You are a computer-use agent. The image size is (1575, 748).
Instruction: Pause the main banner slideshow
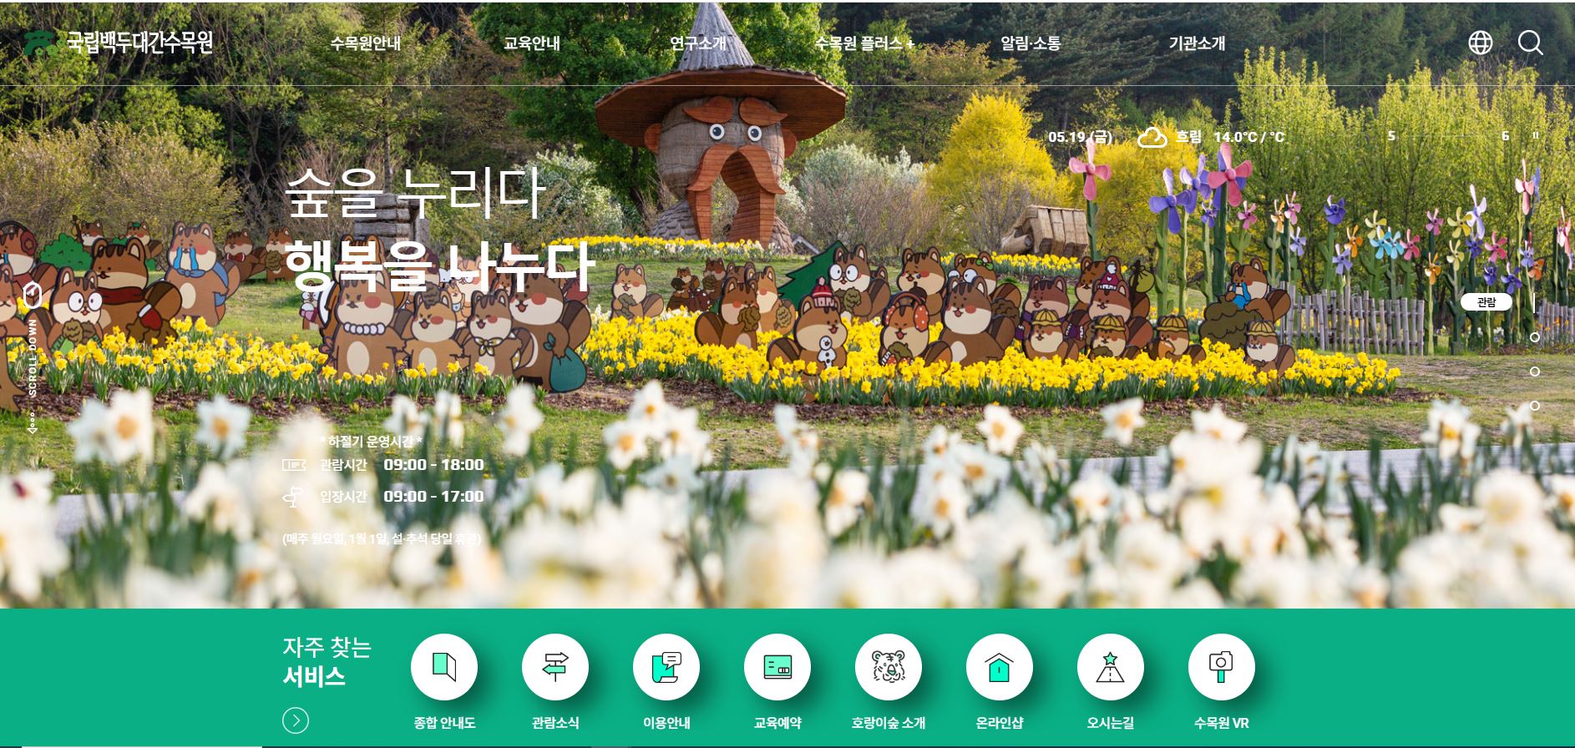coord(1535,136)
